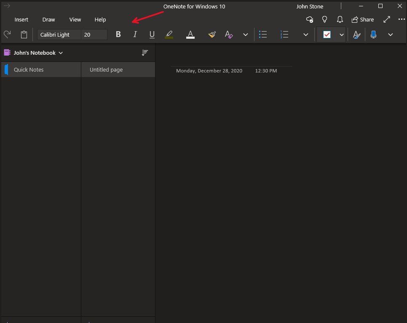The height and width of the screenshot is (323, 407).
Task: Toggle bold formatting
Action: pos(118,35)
